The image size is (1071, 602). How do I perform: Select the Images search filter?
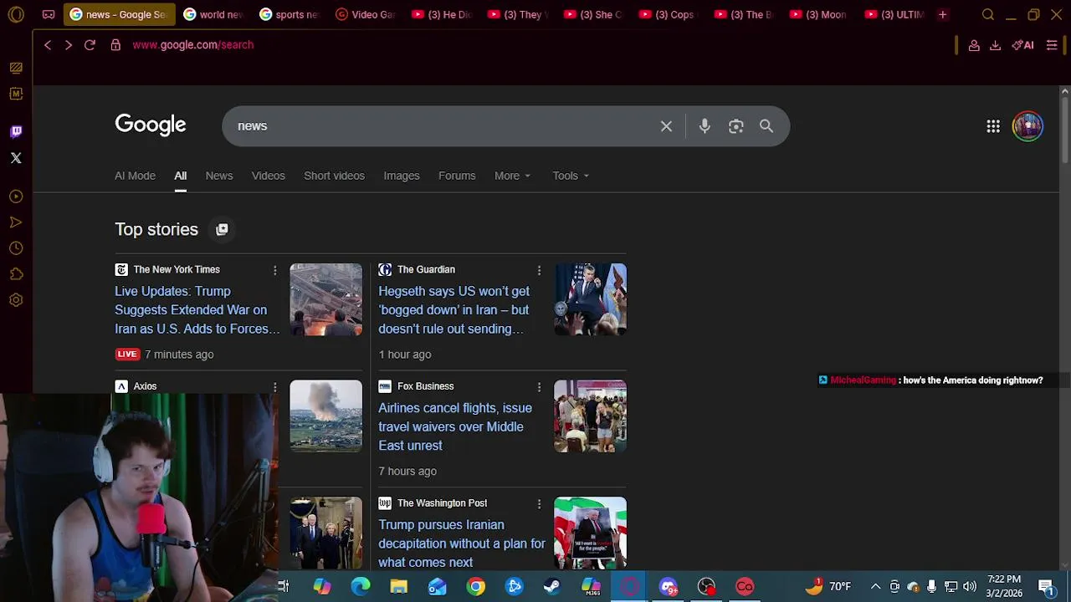coord(402,176)
